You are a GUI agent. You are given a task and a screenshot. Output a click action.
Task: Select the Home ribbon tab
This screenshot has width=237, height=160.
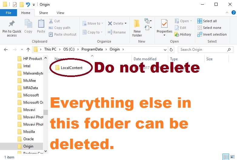pos(26,13)
